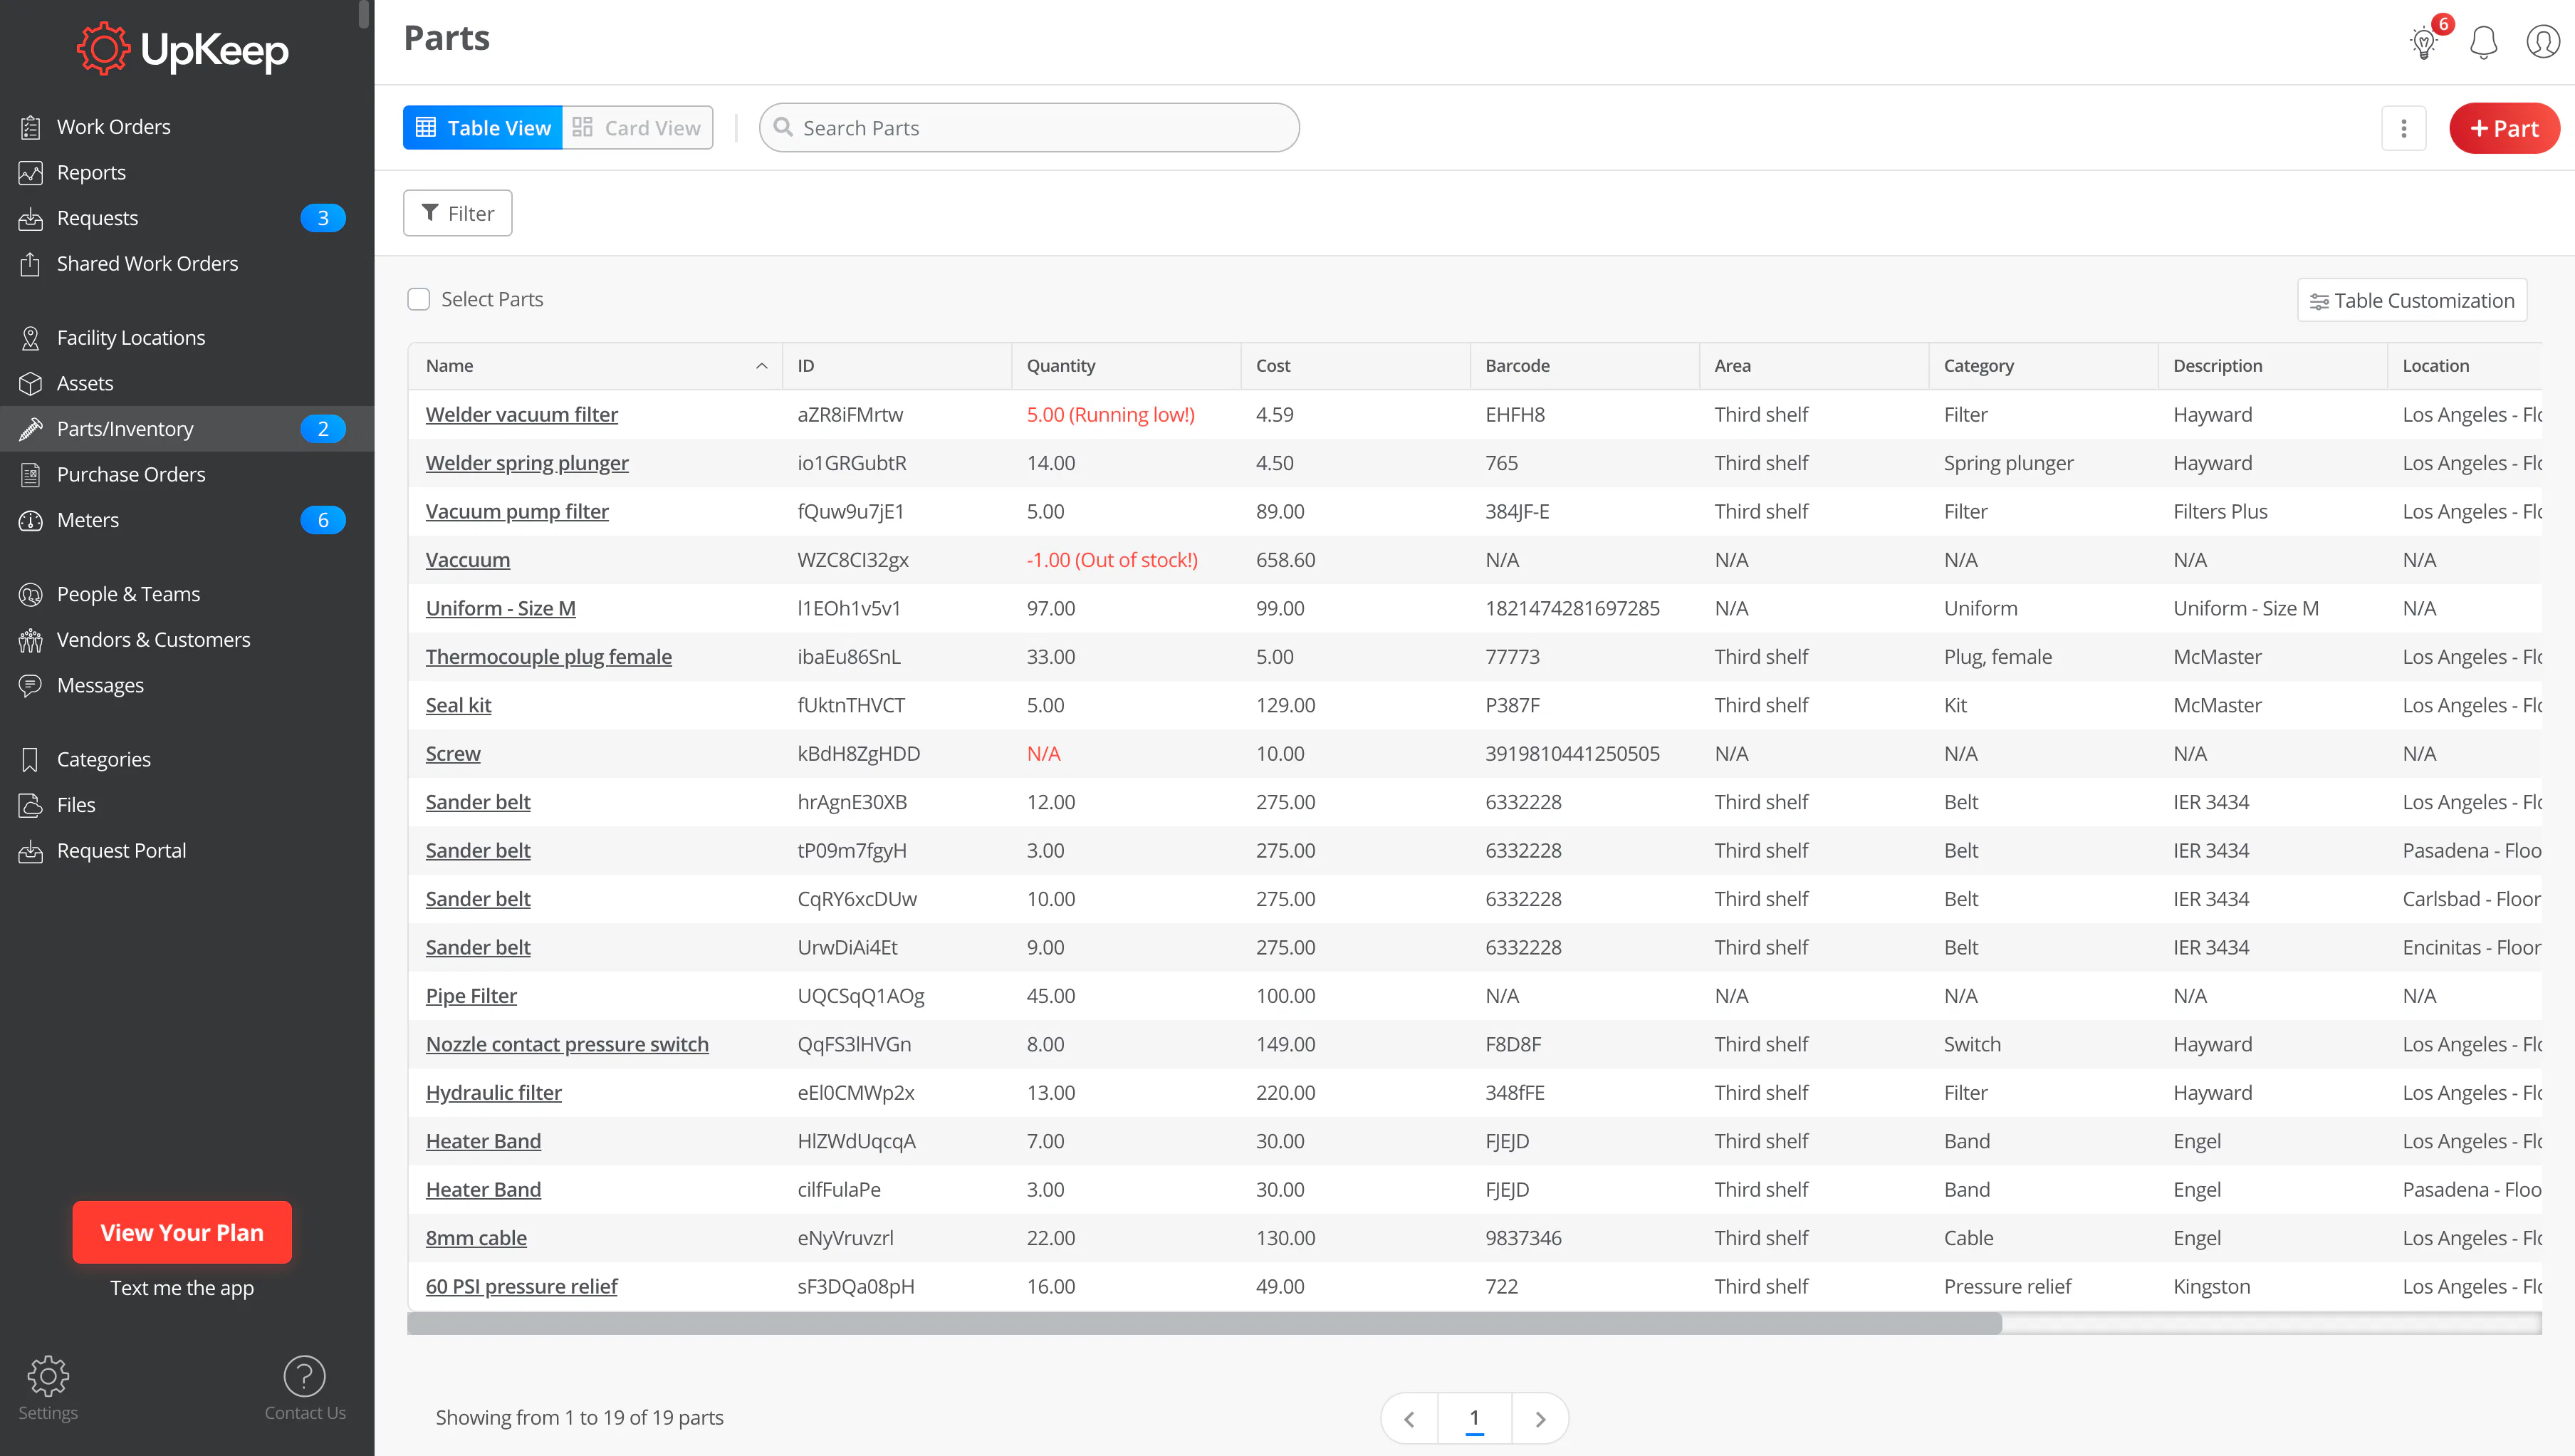Select page 1 in pagination
The height and width of the screenshot is (1456, 2575).
1474,1418
